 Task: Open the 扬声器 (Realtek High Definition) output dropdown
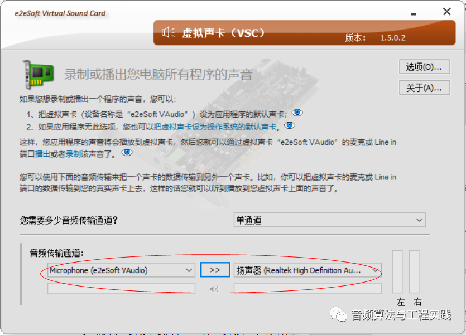click(x=308, y=270)
